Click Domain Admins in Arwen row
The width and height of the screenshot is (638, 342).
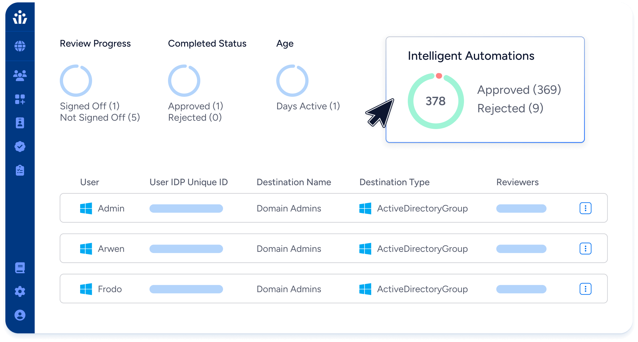(x=289, y=249)
